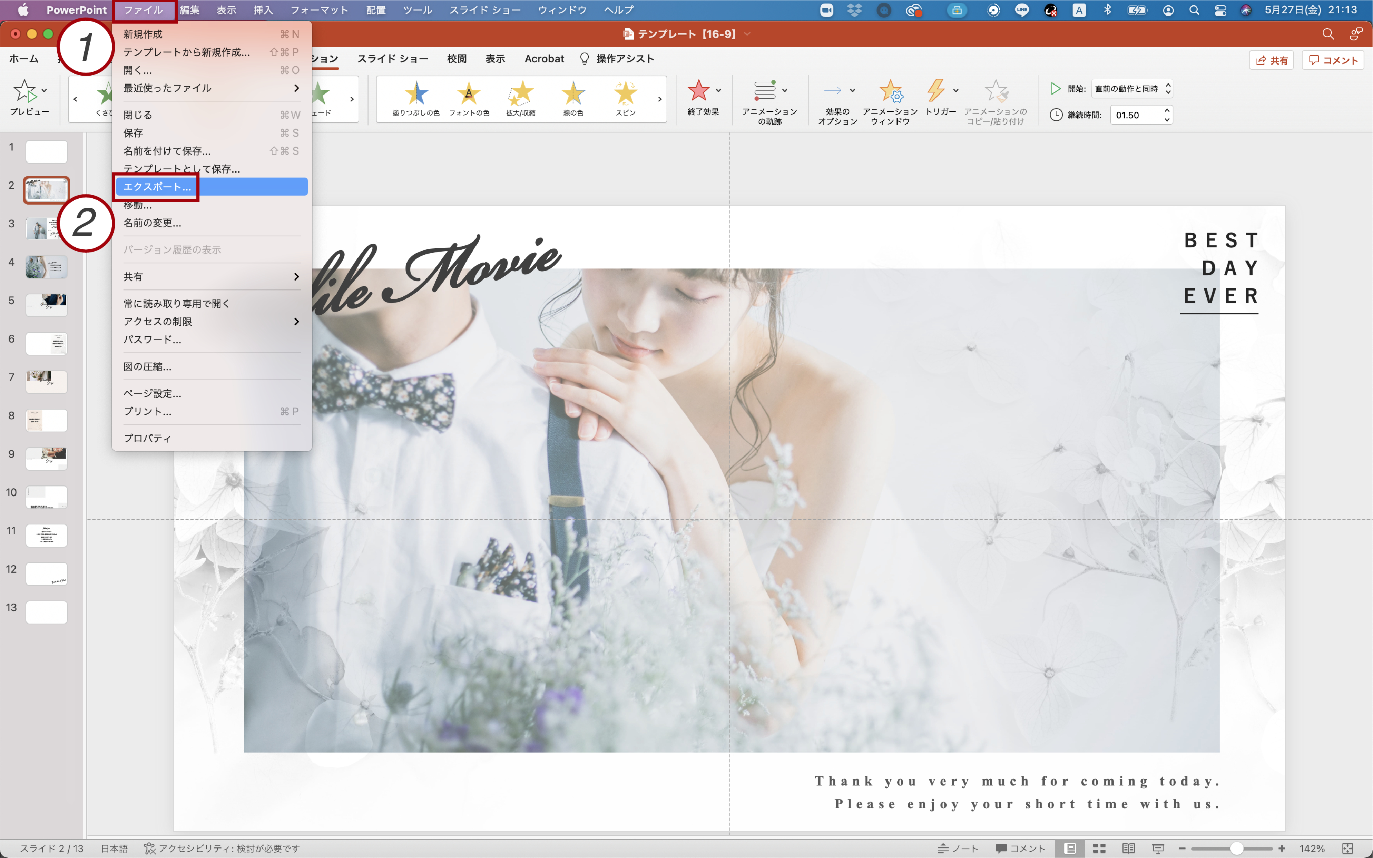
Task: Choose New from Template menu item
Action: [x=211, y=52]
